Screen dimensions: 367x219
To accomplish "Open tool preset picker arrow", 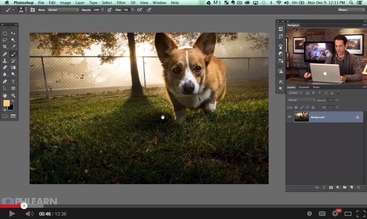I will pyautogui.click(x=13, y=10).
